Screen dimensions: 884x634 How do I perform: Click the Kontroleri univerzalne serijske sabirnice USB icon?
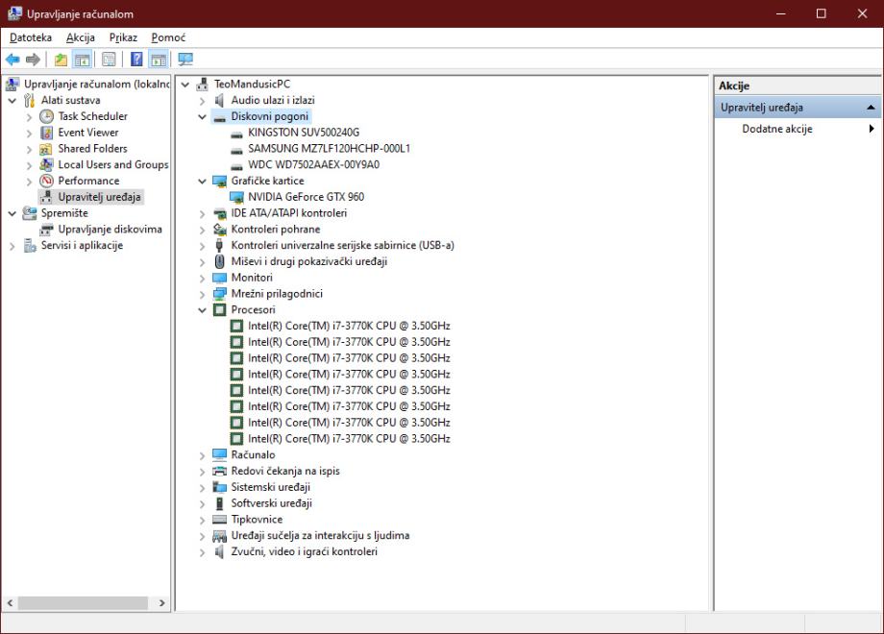219,245
